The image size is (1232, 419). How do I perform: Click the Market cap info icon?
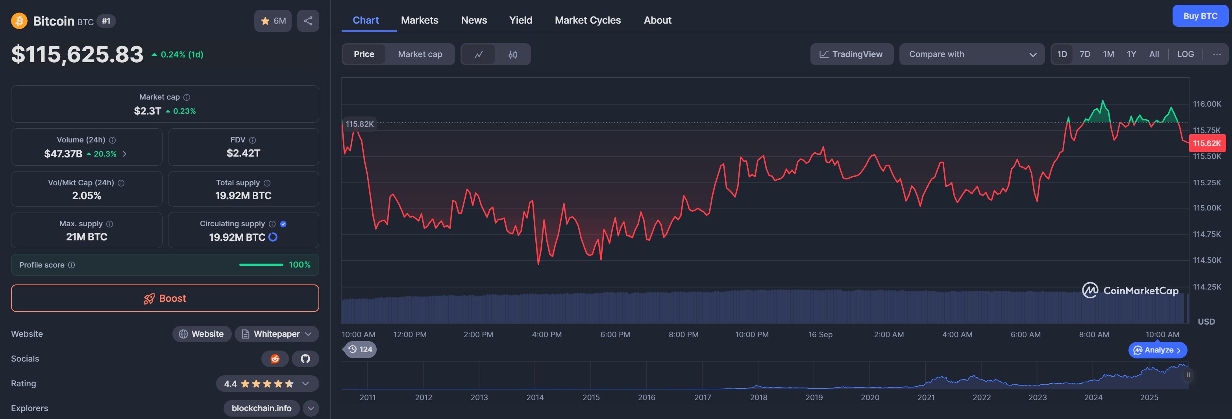click(187, 97)
